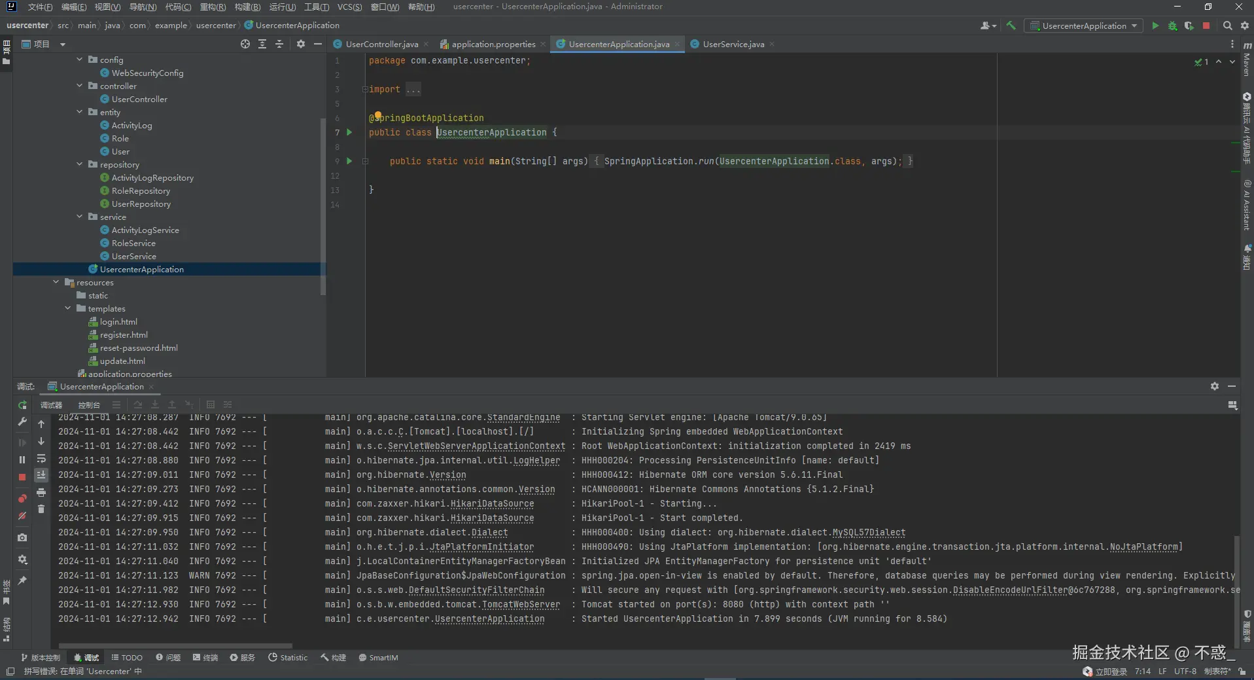Switch to application.properties tab
Viewport: 1254px width, 680px height.
(493, 44)
